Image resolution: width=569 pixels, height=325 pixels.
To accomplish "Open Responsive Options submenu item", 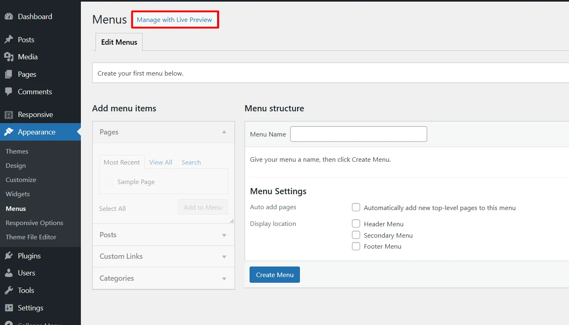I will pyautogui.click(x=35, y=223).
